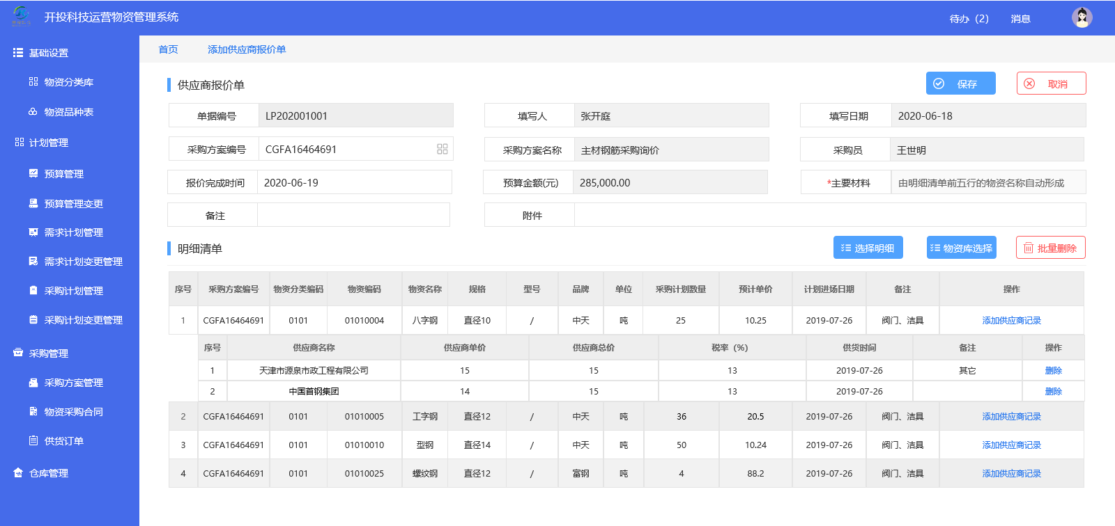This screenshot has height=526, width=1115.
Task: Click material code 01010004 cell
Action: pos(364,321)
